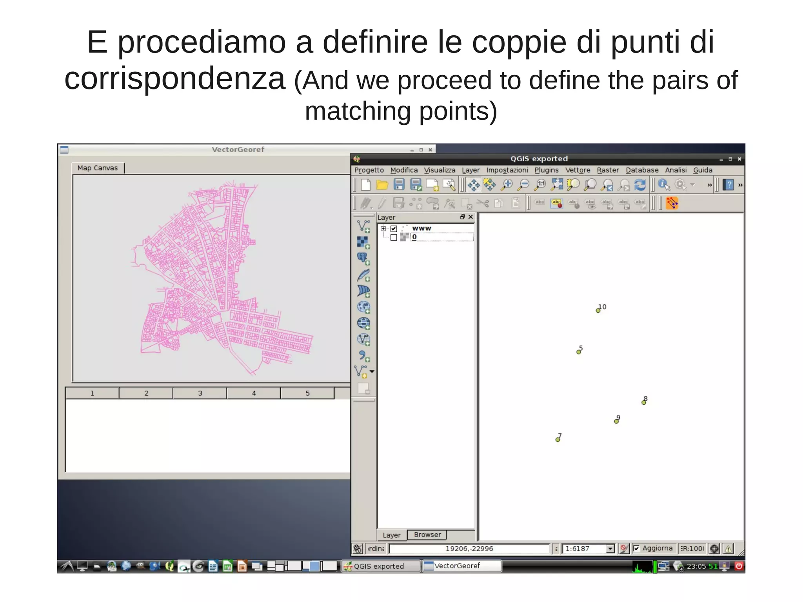
Task: Open the scale 1:6187 dropdown
Action: 610,549
